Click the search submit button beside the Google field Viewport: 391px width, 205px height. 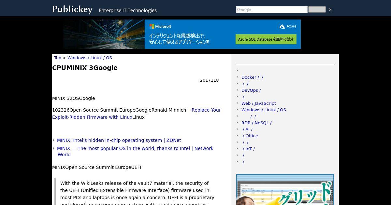click(317, 10)
